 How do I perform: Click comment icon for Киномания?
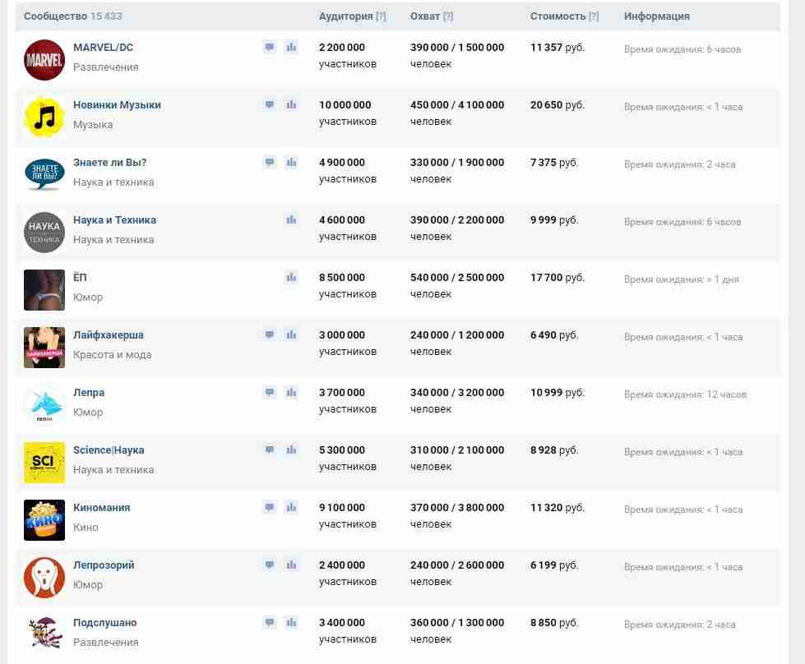coord(270,507)
